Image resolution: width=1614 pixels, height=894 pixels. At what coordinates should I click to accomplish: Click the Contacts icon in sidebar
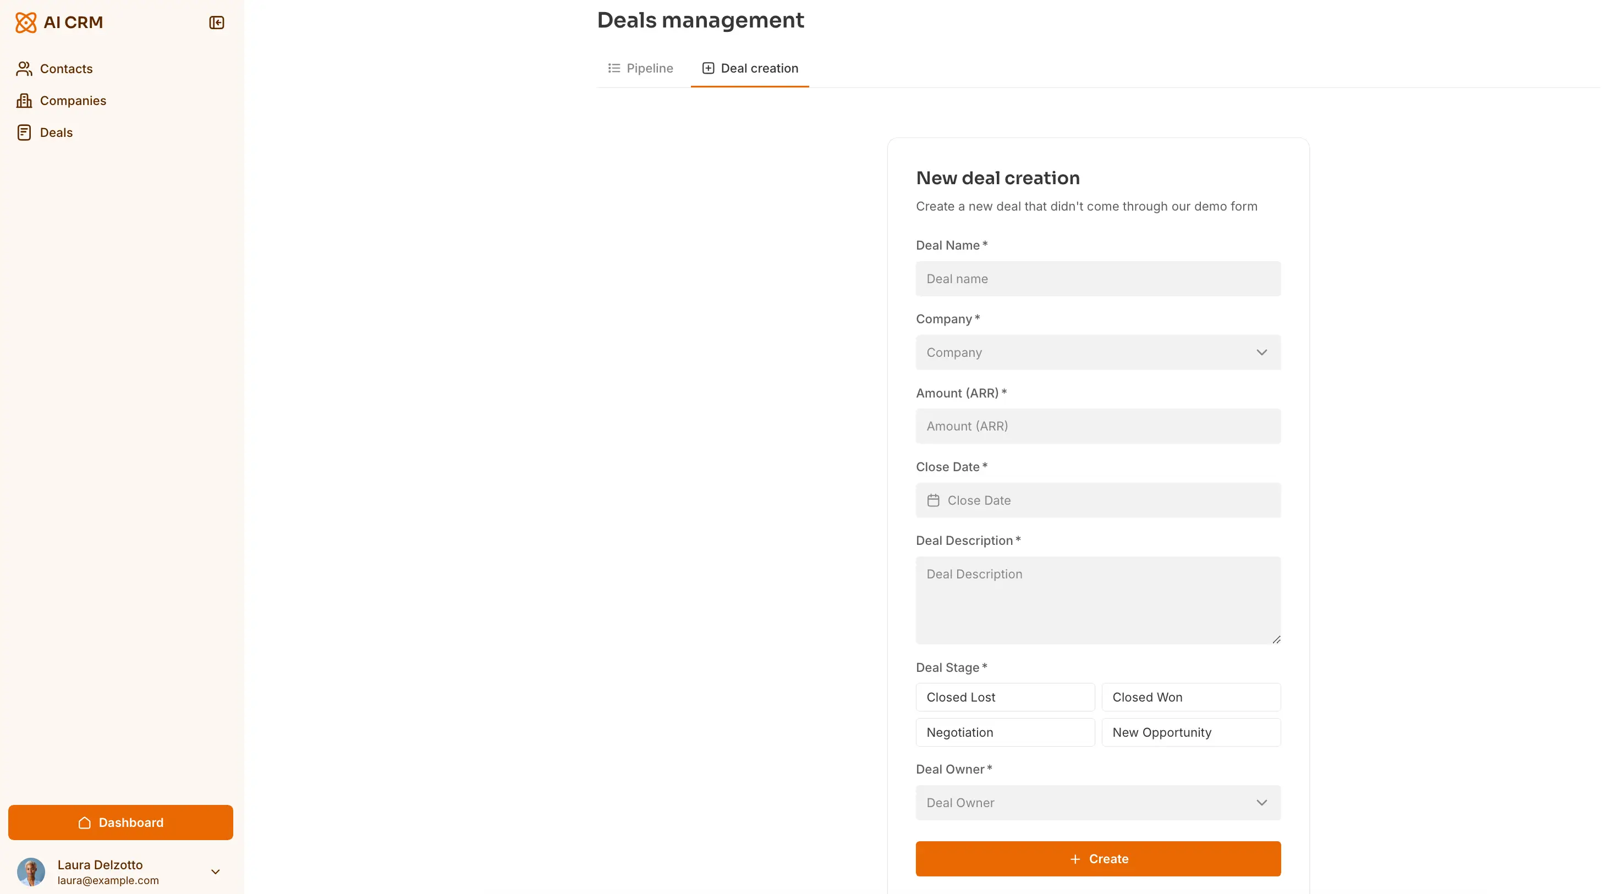[x=24, y=68]
